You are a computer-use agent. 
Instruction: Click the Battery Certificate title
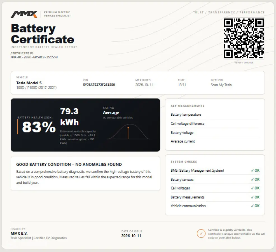click(43, 34)
